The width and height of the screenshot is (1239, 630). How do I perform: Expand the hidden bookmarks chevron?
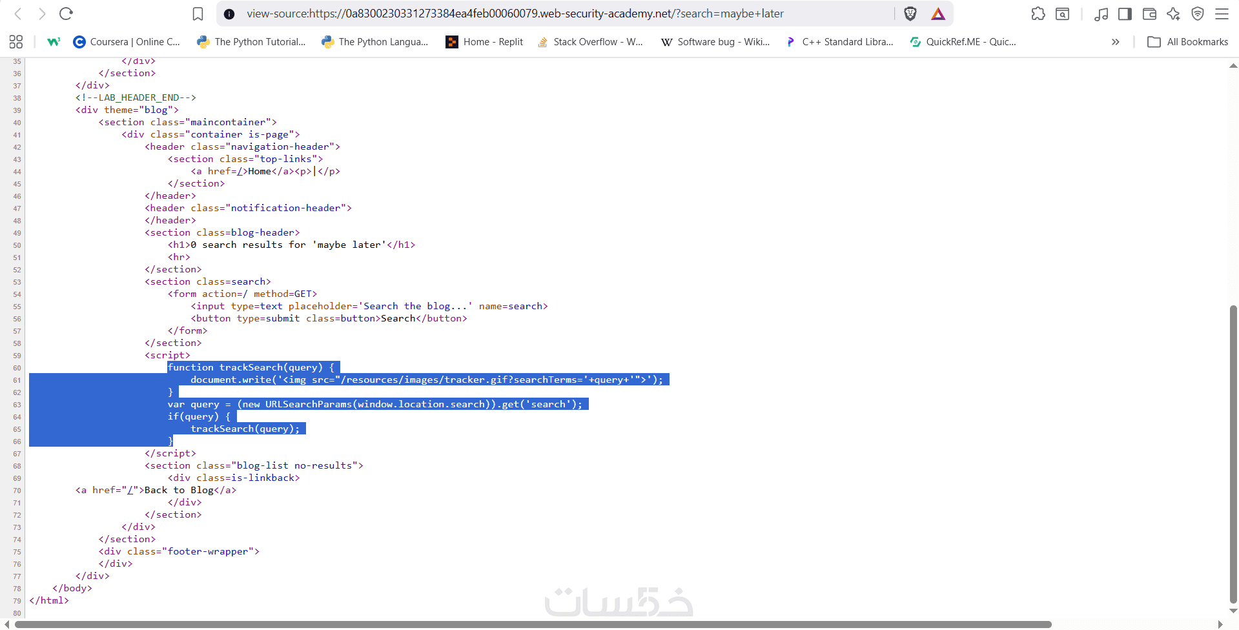pyautogui.click(x=1115, y=42)
